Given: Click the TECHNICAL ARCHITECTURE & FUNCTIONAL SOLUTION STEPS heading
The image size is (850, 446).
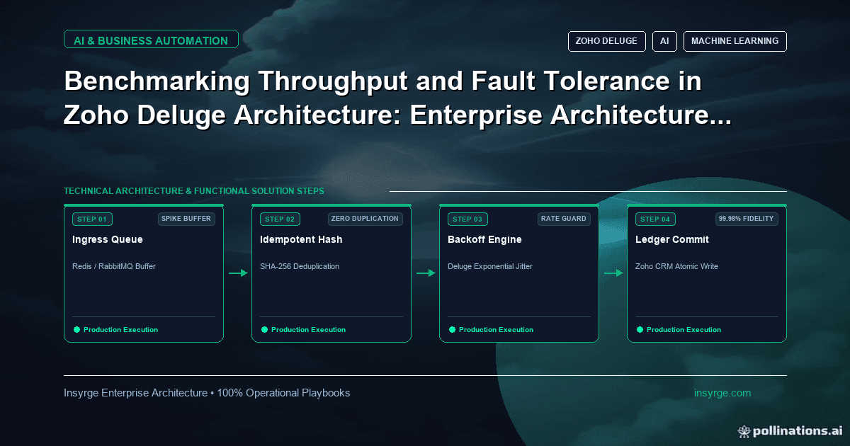Looking at the screenshot, I should tap(194, 191).
